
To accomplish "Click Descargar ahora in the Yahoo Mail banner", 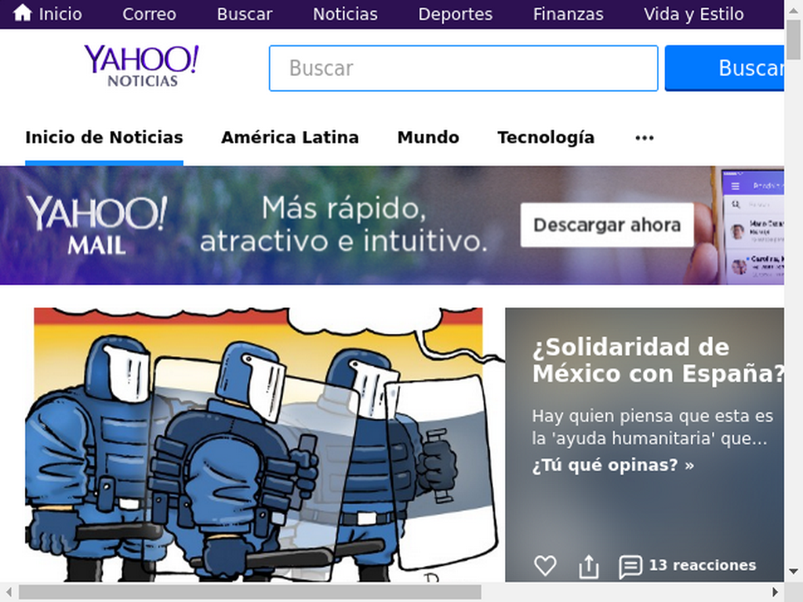I will 607,225.
